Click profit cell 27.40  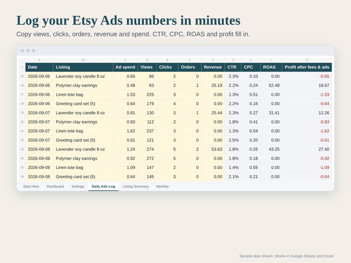pyautogui.click(x=307, y=149)
